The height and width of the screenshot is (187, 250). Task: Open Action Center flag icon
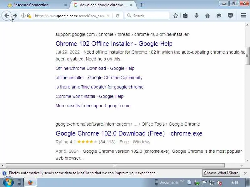click(204, 183)
